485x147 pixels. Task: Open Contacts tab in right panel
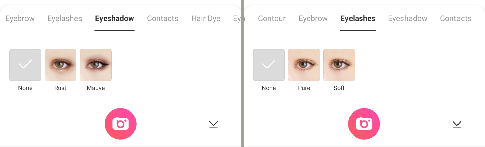coord(456,19)
